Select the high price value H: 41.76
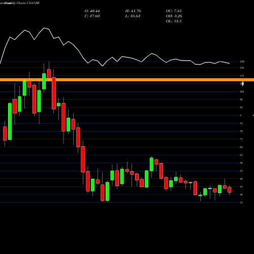Screen dimensions: 254x254 [133, 11]
